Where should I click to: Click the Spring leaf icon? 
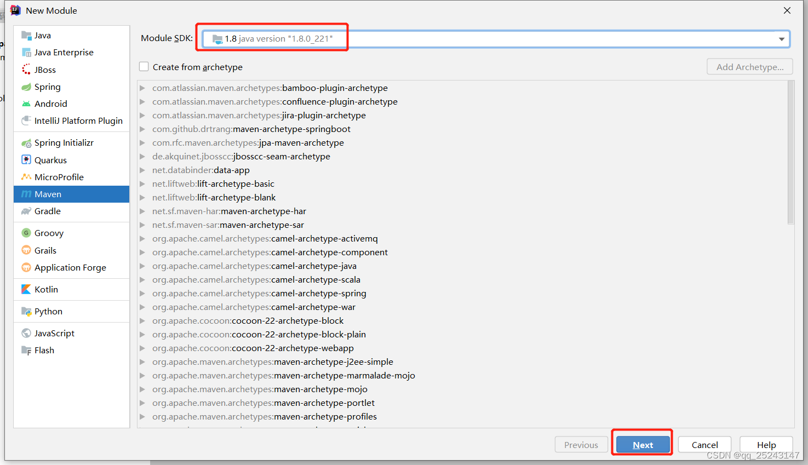click(x=26, y=87)
